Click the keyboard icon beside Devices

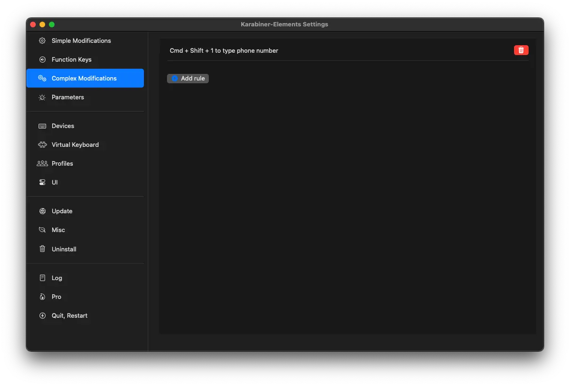click(42, 126)
